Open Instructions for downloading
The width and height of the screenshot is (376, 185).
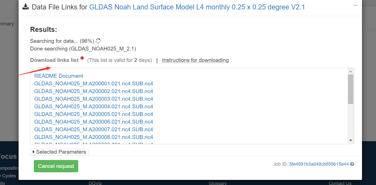(x=195, y=60)
